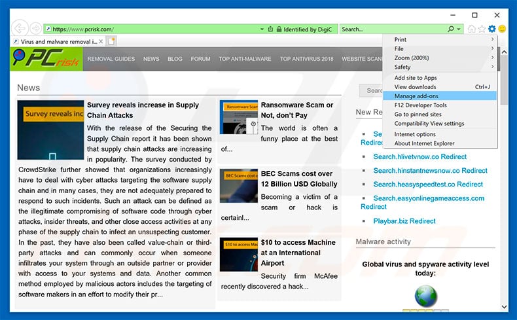
Task: Open the Home page icon
Action: (472, 29)
